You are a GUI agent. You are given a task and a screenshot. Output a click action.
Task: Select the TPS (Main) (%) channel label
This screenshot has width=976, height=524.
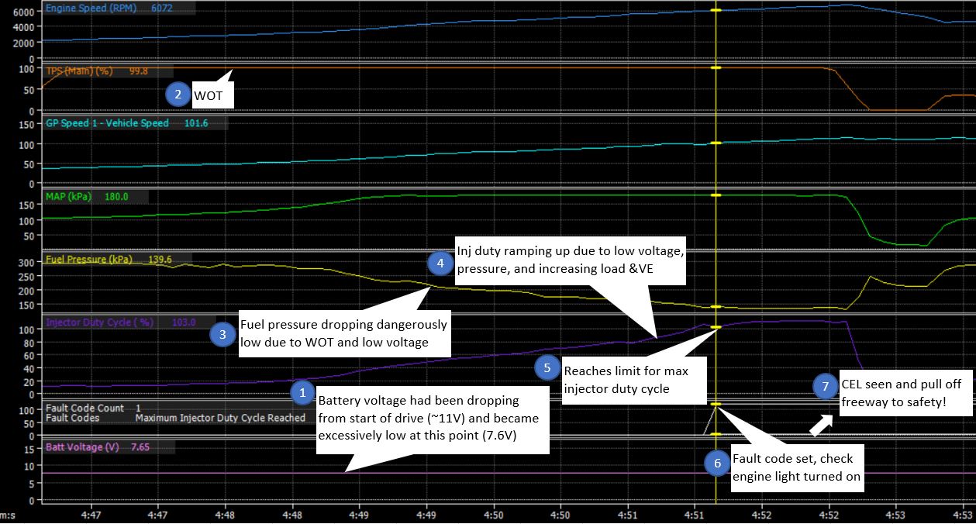[79, 71]
